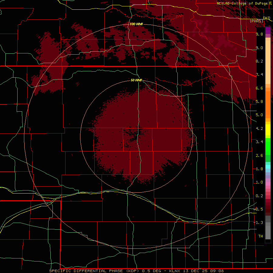
Task: Click the 2.6 value on the color scale
Action: coord(259,156)
